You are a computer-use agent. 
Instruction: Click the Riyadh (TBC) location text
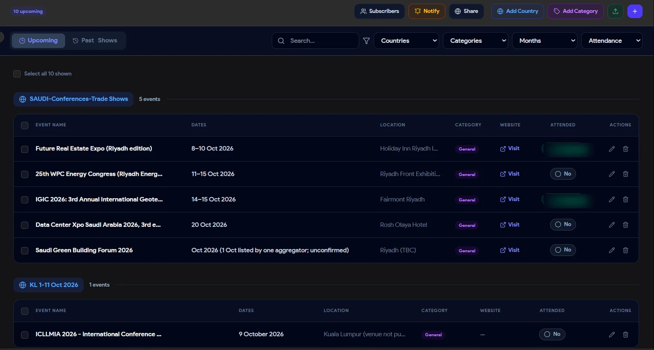(398, 250)
